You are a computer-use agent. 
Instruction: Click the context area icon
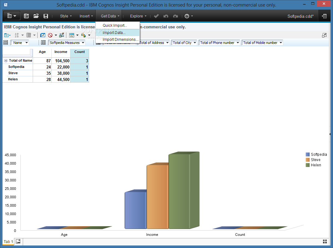point(98,44)
